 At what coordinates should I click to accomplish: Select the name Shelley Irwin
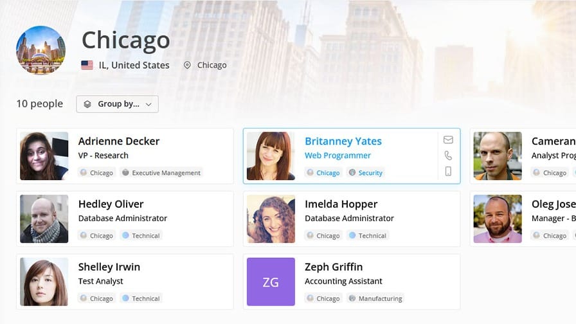pos(109,267)
